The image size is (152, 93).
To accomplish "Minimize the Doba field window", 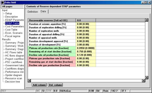I will click(142, 2).
